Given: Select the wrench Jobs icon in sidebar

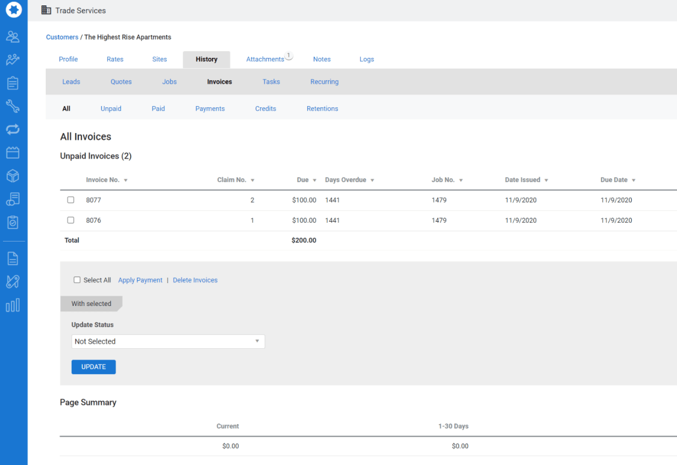Looking at the screenshot, I should [x=12, y=105].
